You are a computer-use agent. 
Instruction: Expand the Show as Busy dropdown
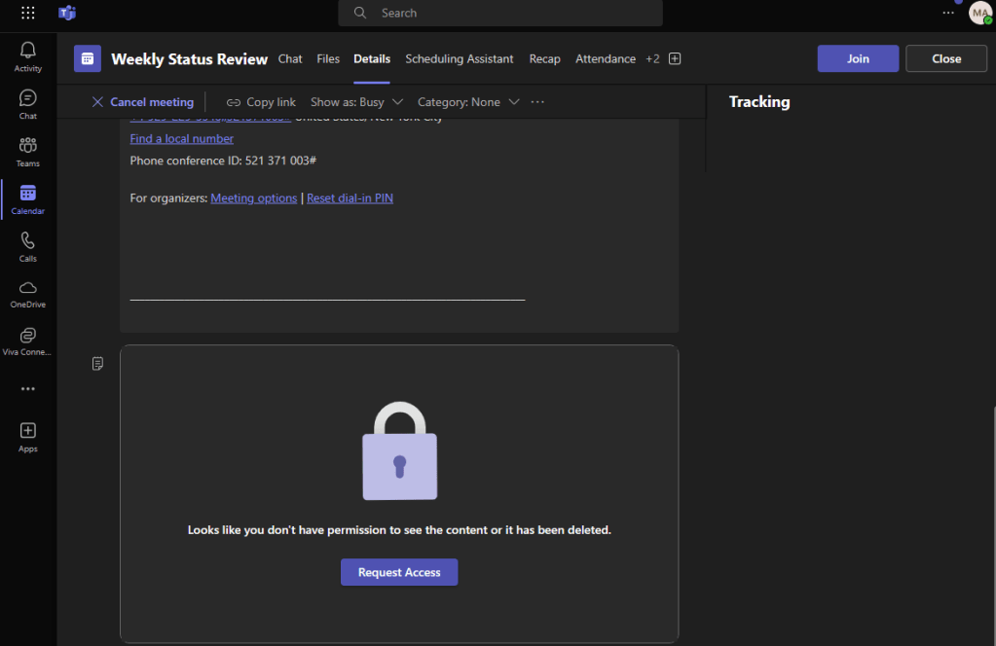356,101
